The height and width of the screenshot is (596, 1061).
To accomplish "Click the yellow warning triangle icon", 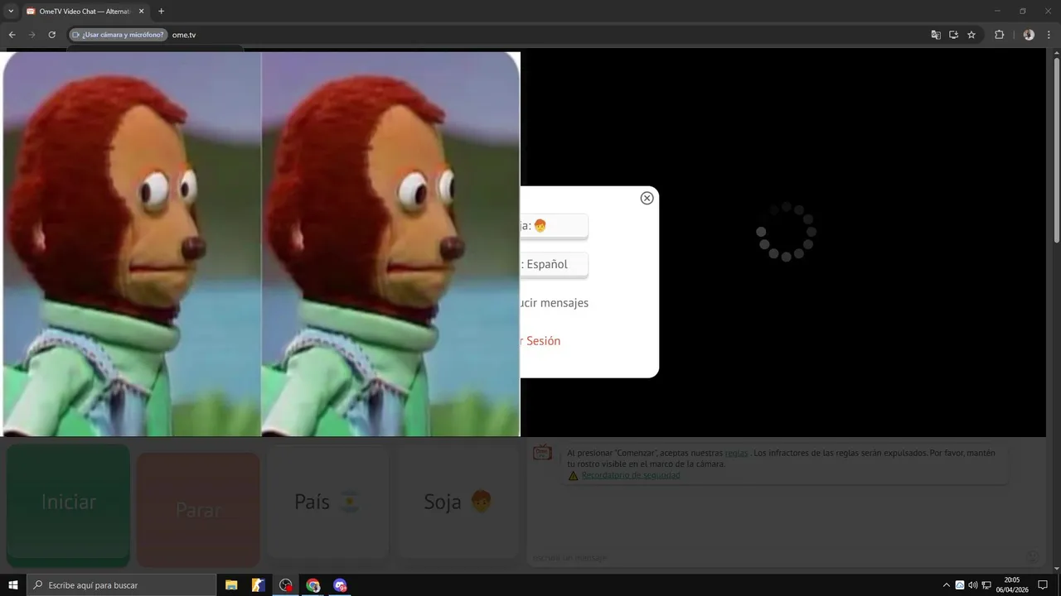I will pyautogui.click(x=573, y=476).
